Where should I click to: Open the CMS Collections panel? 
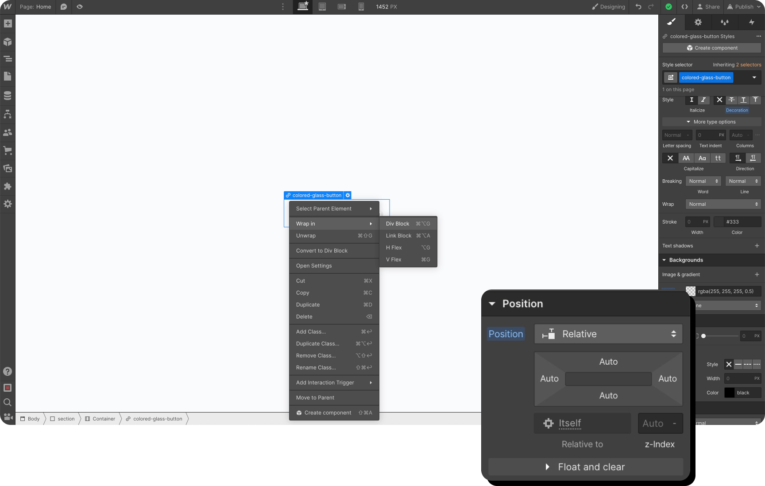(x=7, y=95)
